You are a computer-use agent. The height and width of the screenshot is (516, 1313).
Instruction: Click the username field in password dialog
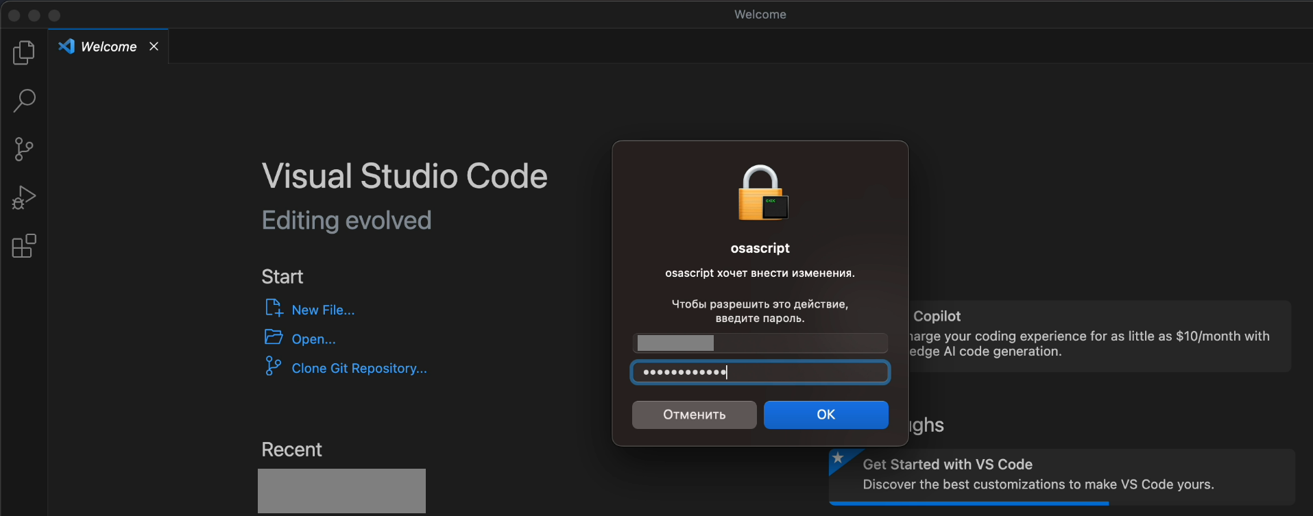coord(760,343)
